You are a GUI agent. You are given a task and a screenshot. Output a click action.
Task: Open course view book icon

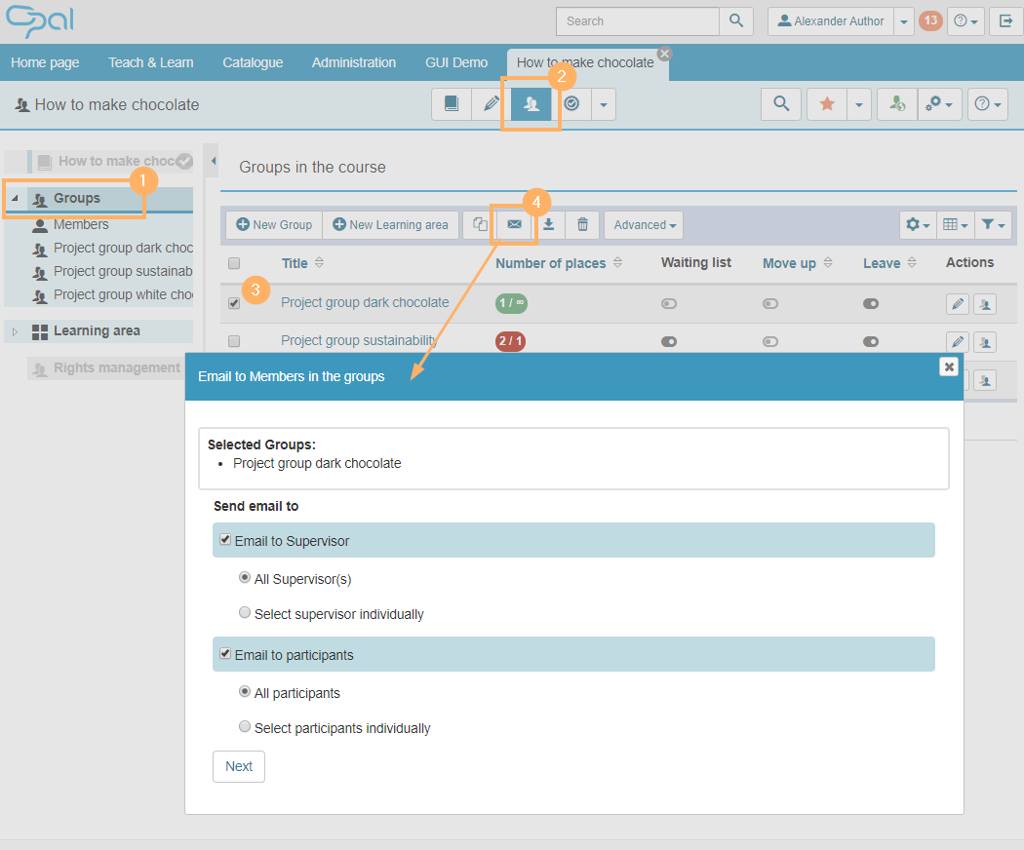(452, 104)
